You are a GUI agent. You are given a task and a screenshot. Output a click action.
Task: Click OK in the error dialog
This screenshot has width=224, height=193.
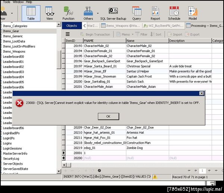coord(108,116)
